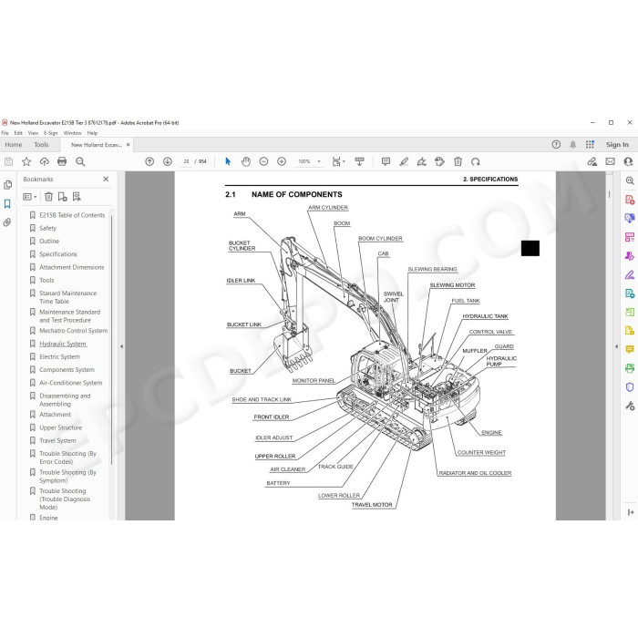The image size is (638, 638).
Task: Open the View menu
Action: click(x=33, y=133)
